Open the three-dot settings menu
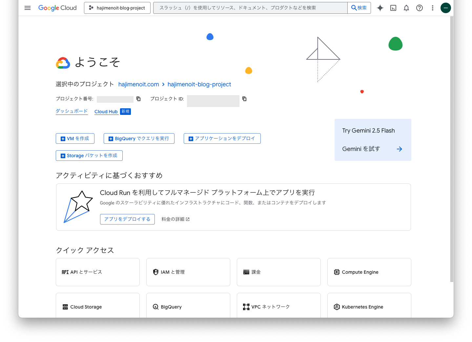Viewport: 472px width, 342px height. 433,8
